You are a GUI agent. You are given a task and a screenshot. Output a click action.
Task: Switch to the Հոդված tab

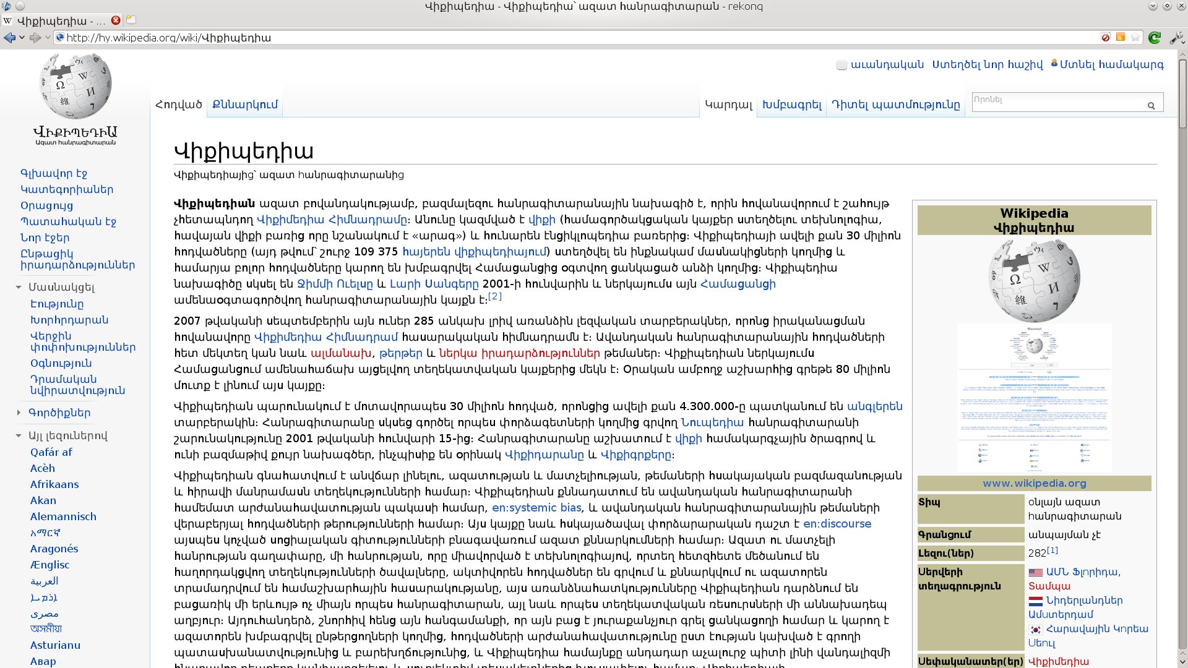coord(179,105)
